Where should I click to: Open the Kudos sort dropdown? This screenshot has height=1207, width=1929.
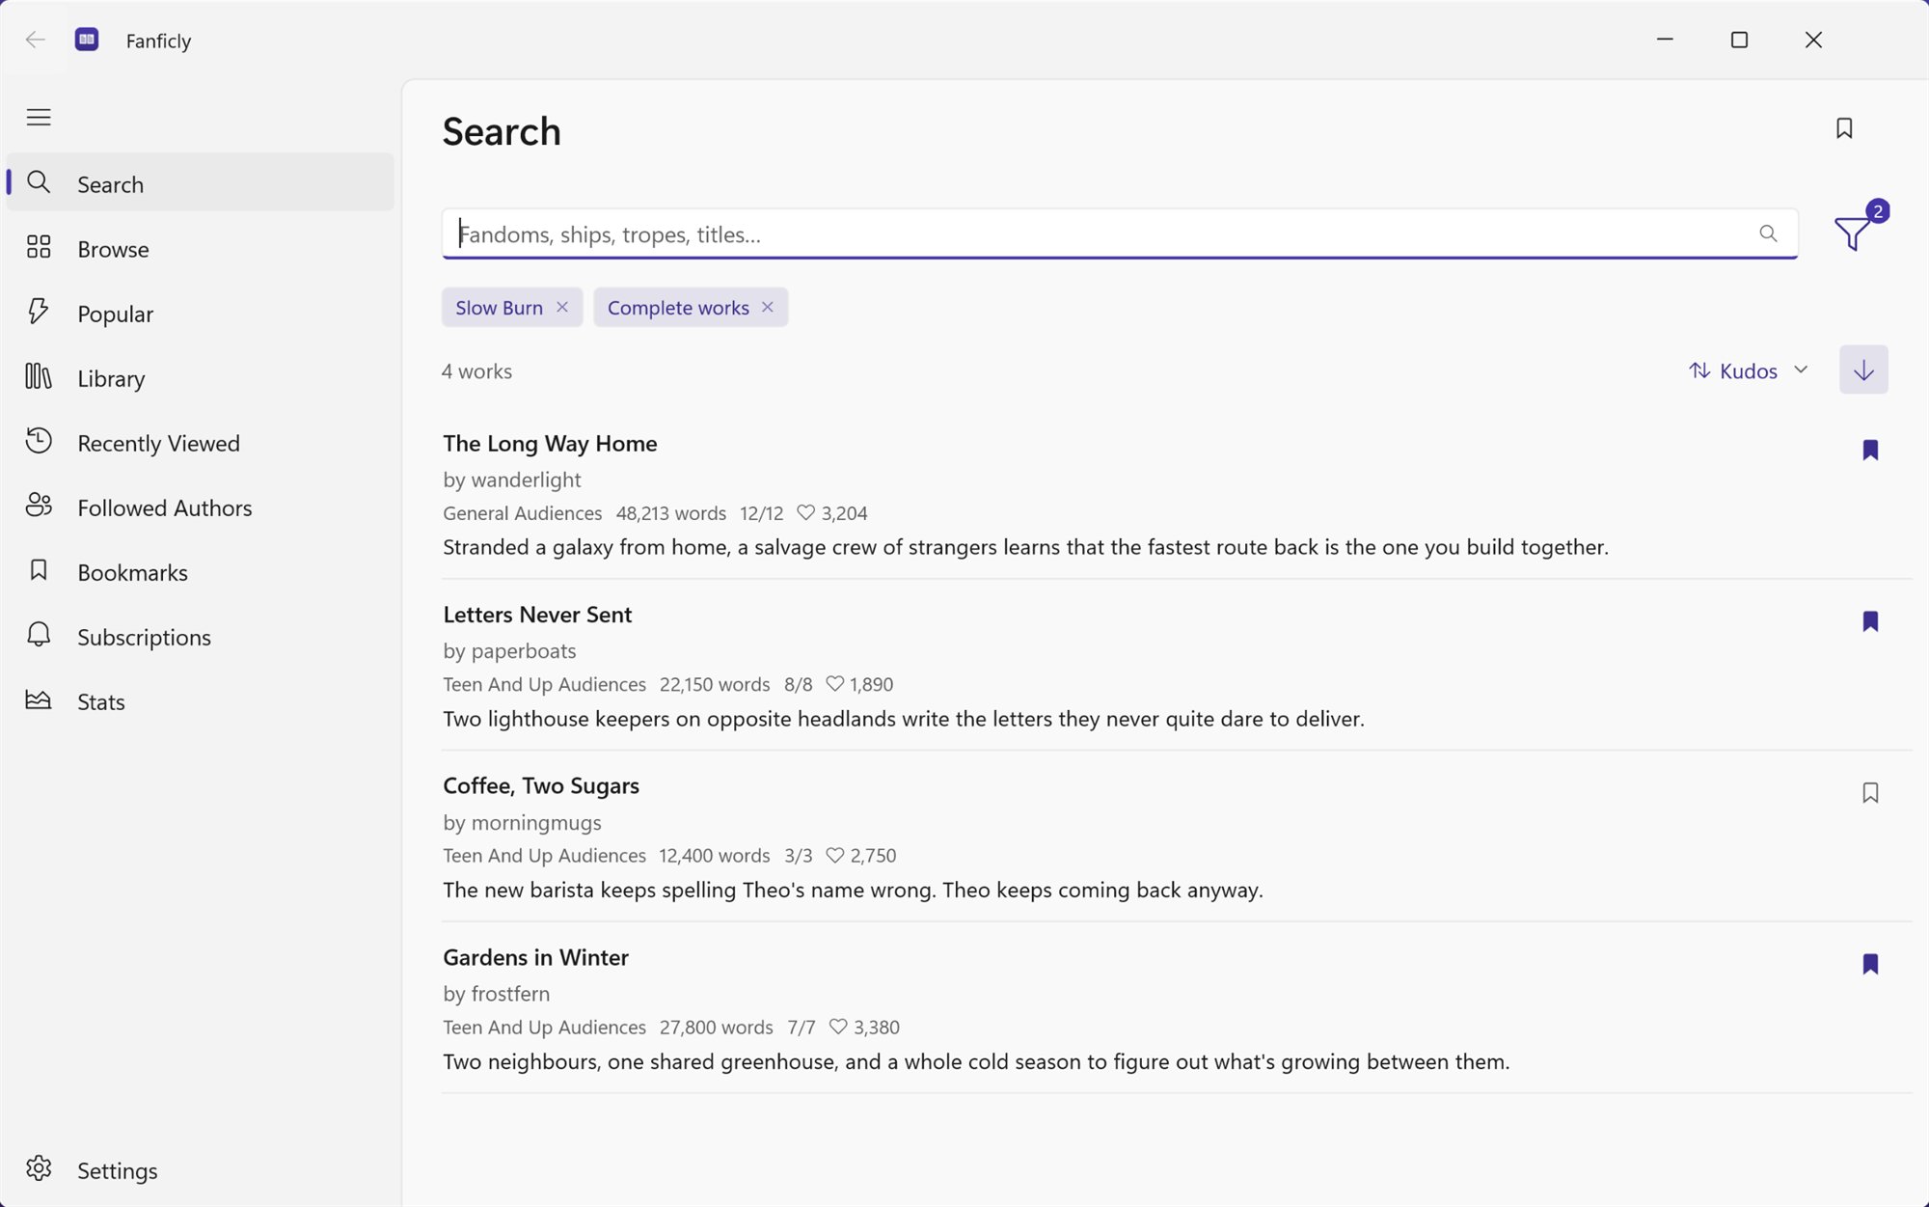click(1749, 370)
